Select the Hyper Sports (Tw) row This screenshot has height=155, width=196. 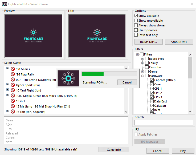pos(28,85)
